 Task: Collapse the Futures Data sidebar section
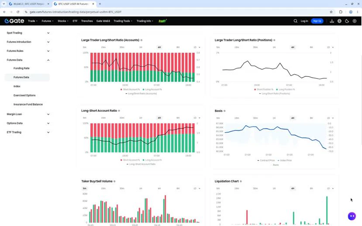click(28, 60)
